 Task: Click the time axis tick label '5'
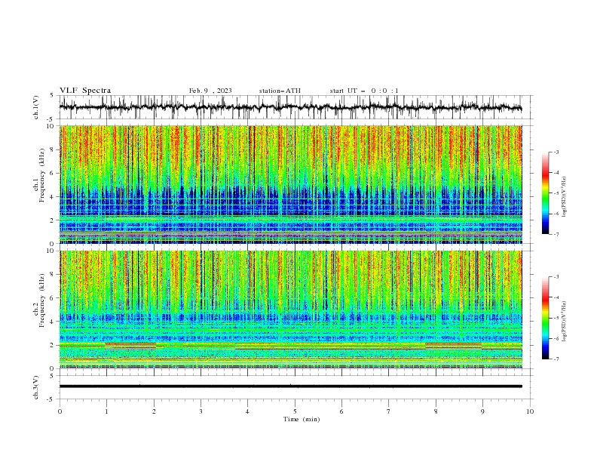pos(295,411)
